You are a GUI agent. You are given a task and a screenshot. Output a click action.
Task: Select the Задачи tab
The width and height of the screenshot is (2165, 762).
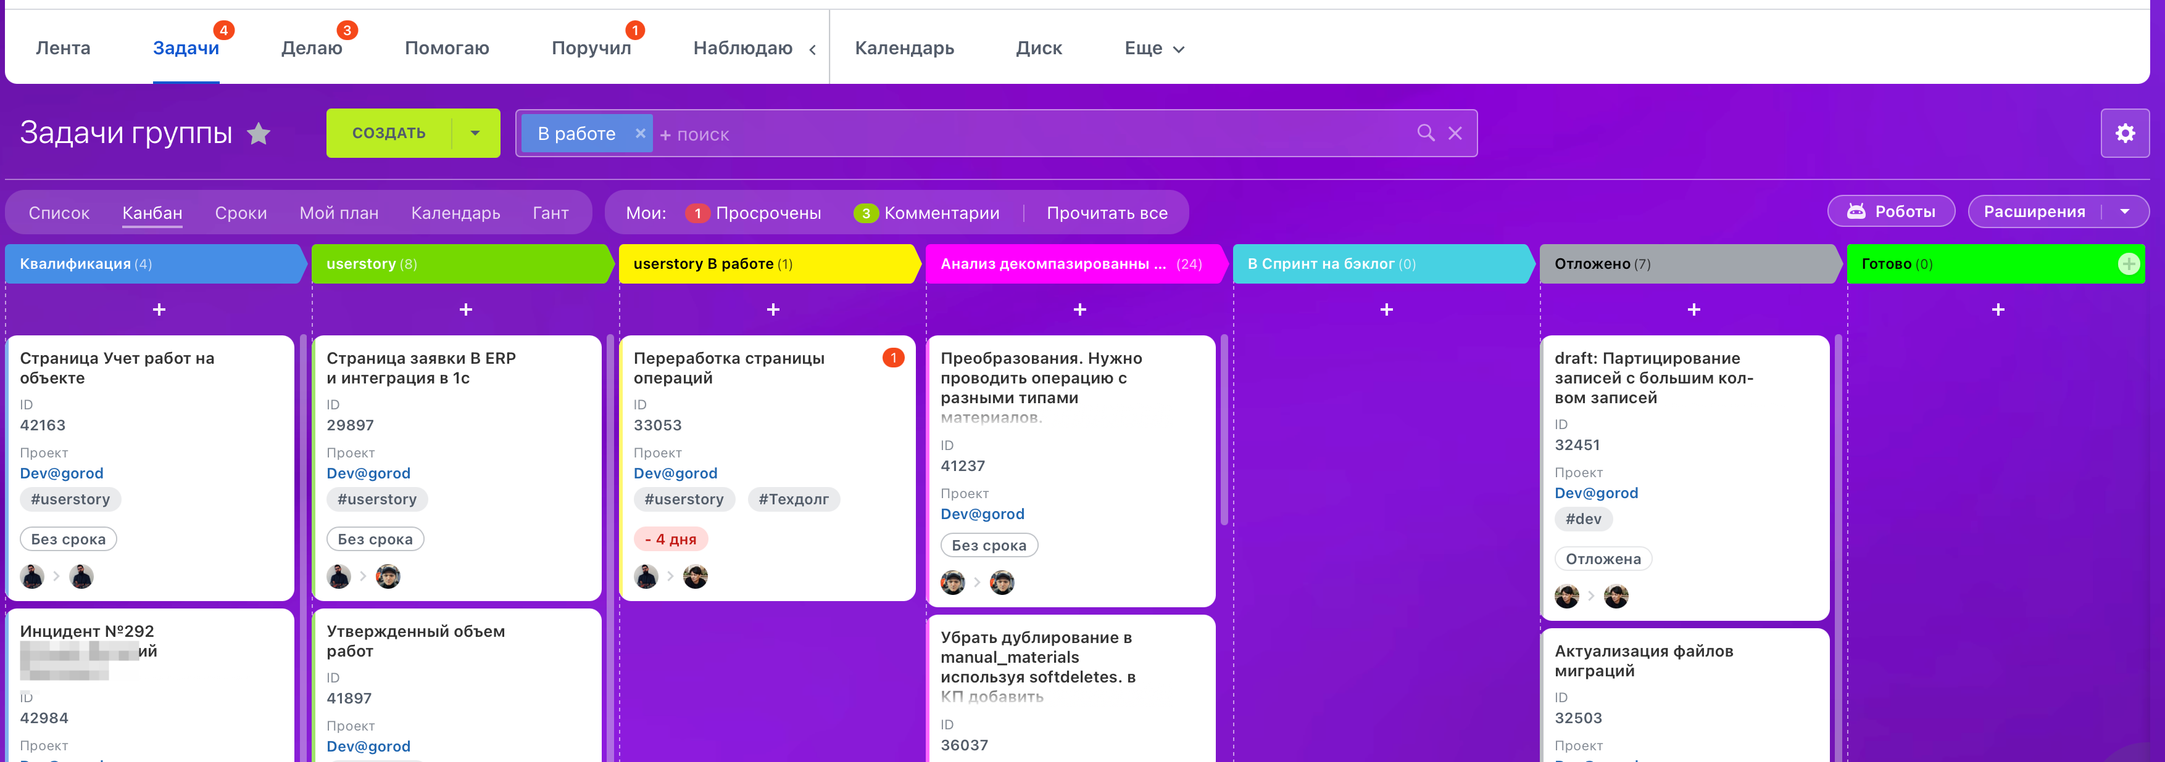tap(186, 49)
